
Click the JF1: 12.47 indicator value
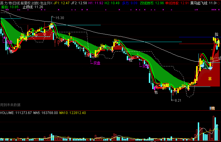62,3
